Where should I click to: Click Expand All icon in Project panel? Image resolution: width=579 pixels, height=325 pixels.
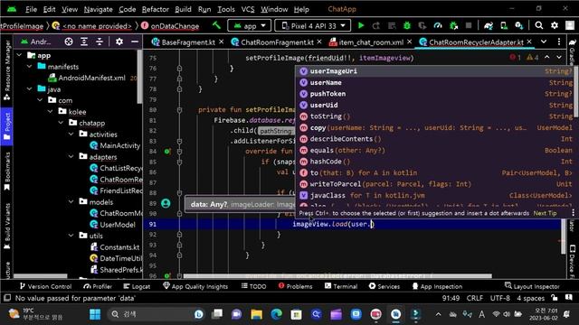[x=84, y=42]
